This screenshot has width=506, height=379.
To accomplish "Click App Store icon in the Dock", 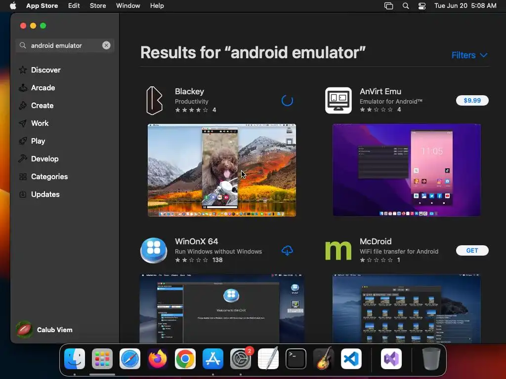I will (213, 359).
